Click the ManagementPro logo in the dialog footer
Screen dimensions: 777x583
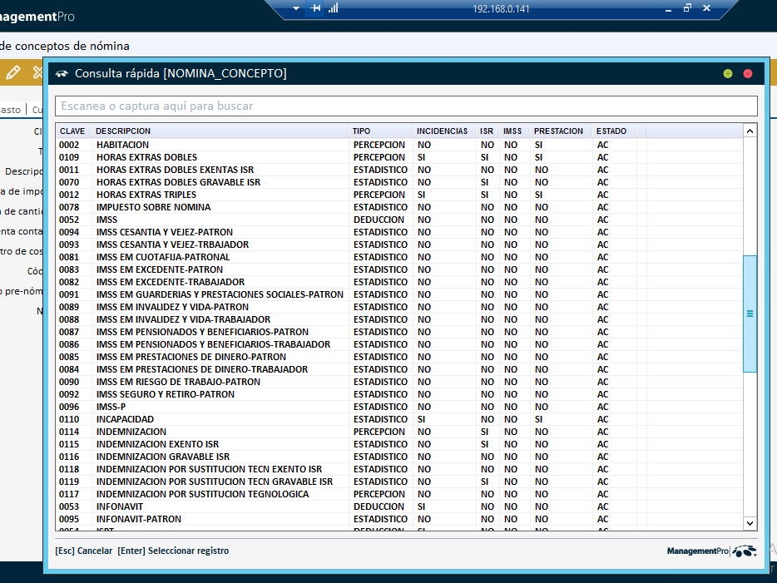tap(711, 551)
